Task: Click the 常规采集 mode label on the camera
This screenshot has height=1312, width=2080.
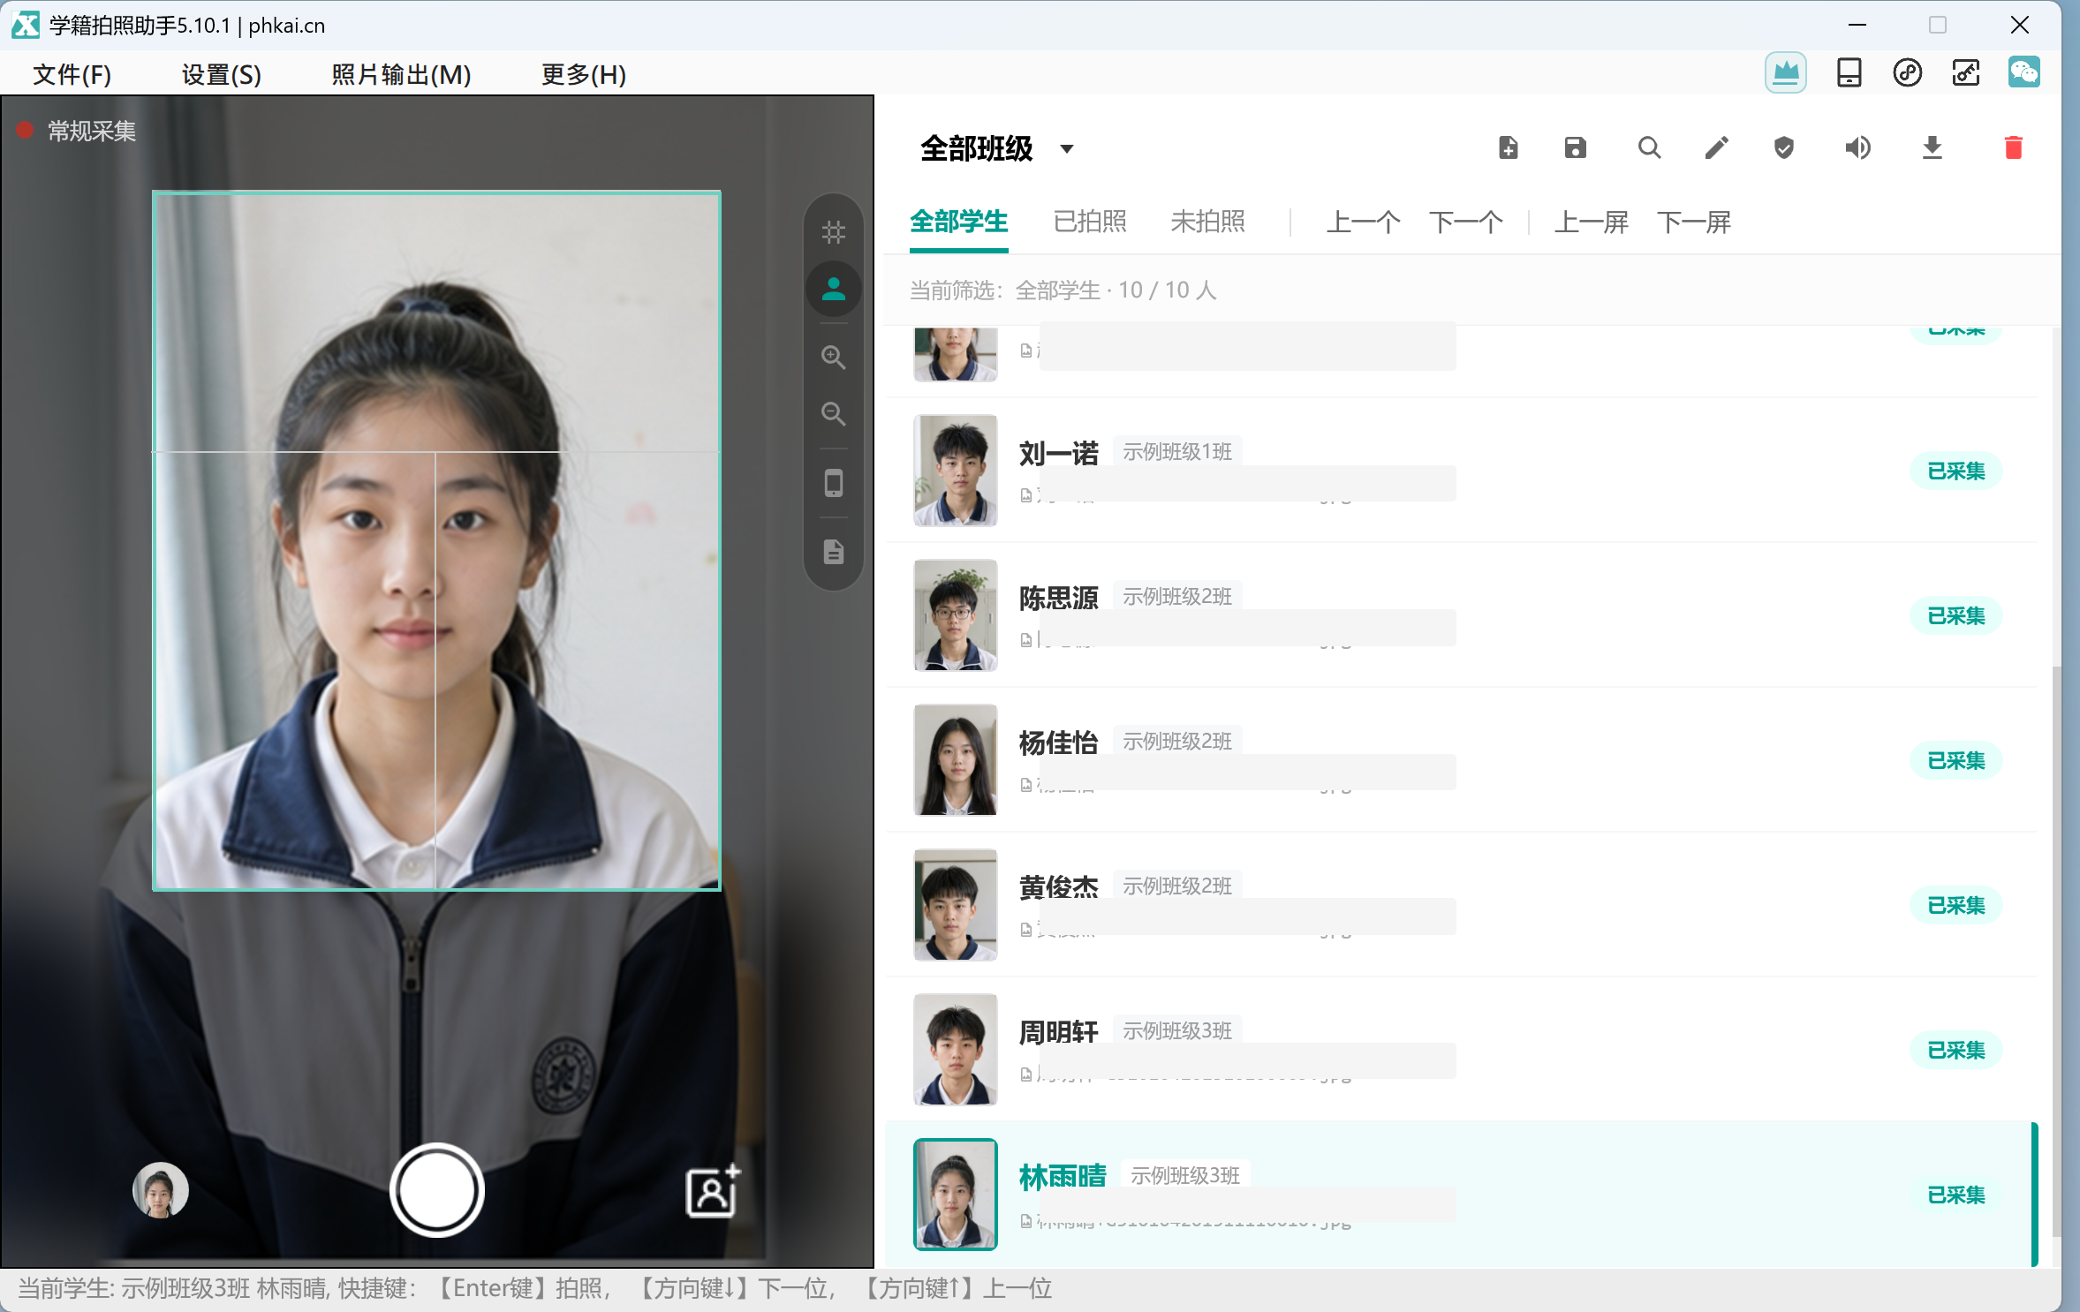Action: point(91,132)
